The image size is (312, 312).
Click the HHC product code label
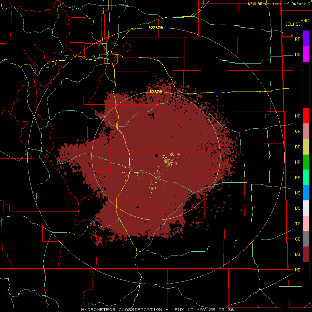305,21
